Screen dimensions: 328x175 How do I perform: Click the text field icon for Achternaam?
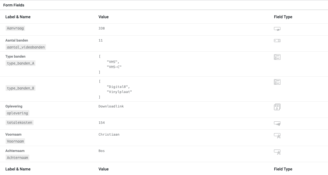pos(277,152)
